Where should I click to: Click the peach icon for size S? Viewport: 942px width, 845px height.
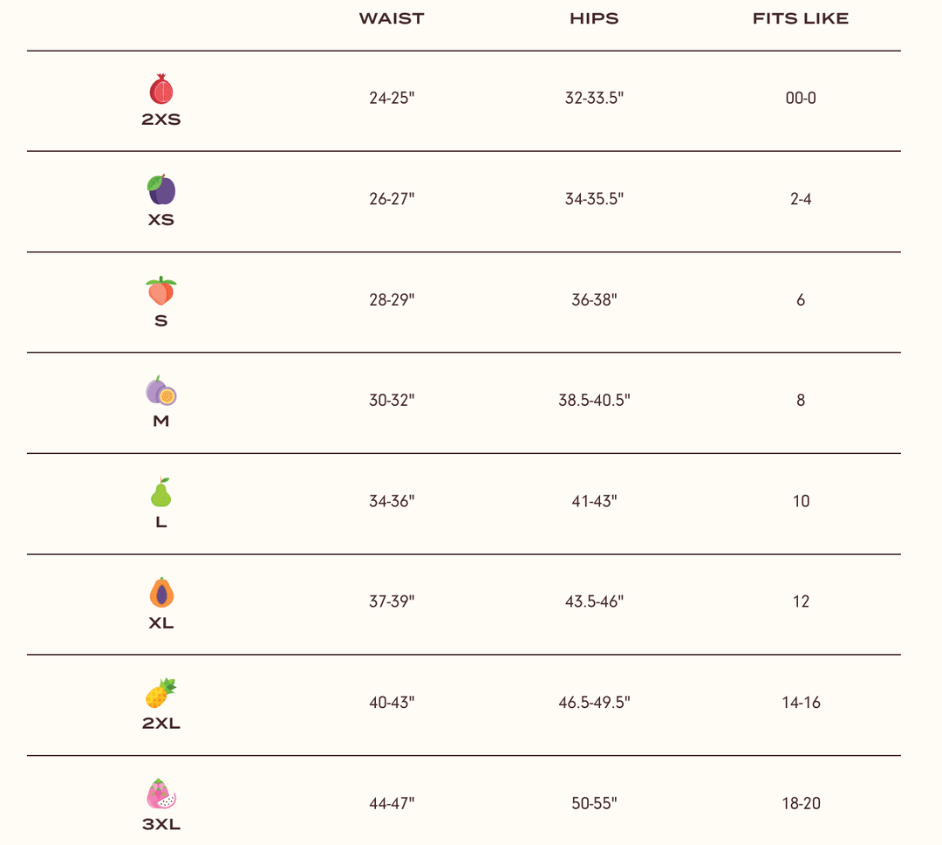(x=161, y=291)
